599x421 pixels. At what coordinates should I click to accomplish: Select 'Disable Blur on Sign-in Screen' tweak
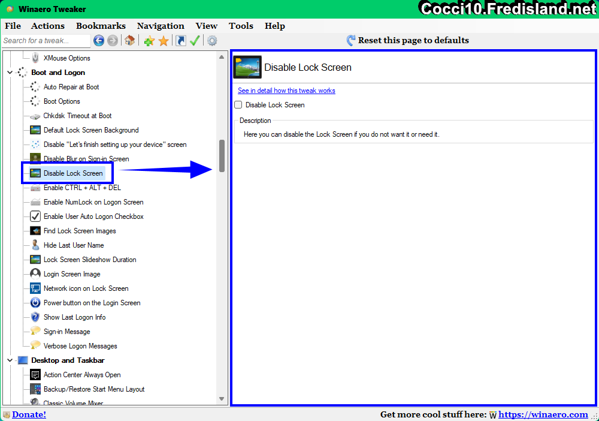(x=86, y=159)
